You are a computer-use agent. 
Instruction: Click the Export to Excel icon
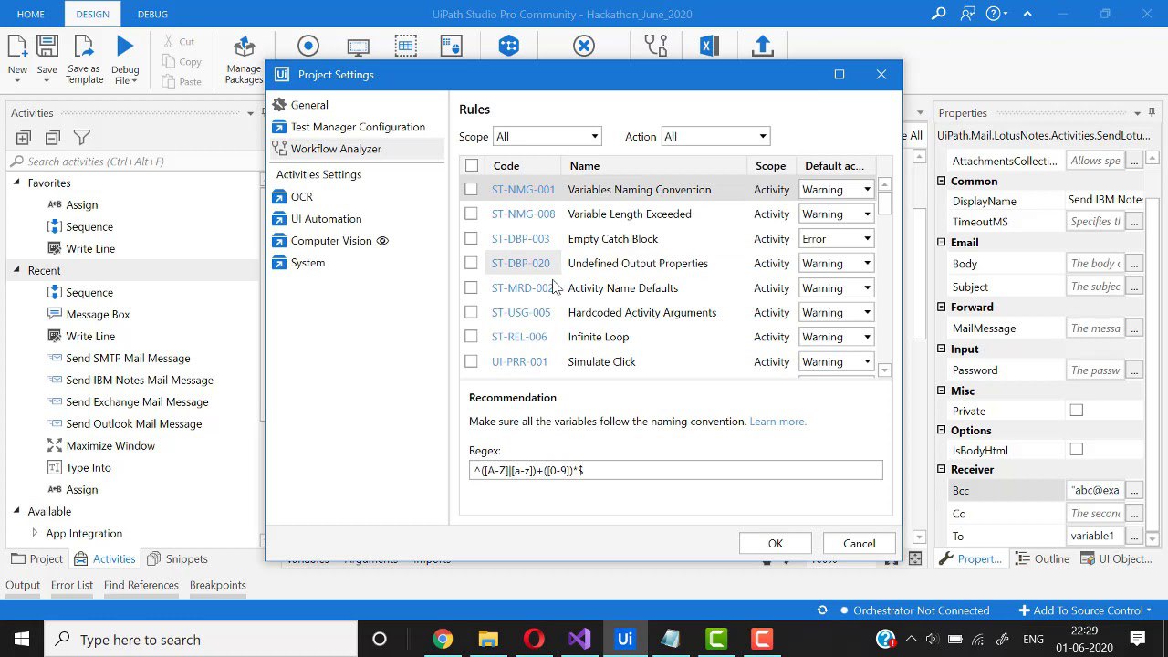coord(709,47)
